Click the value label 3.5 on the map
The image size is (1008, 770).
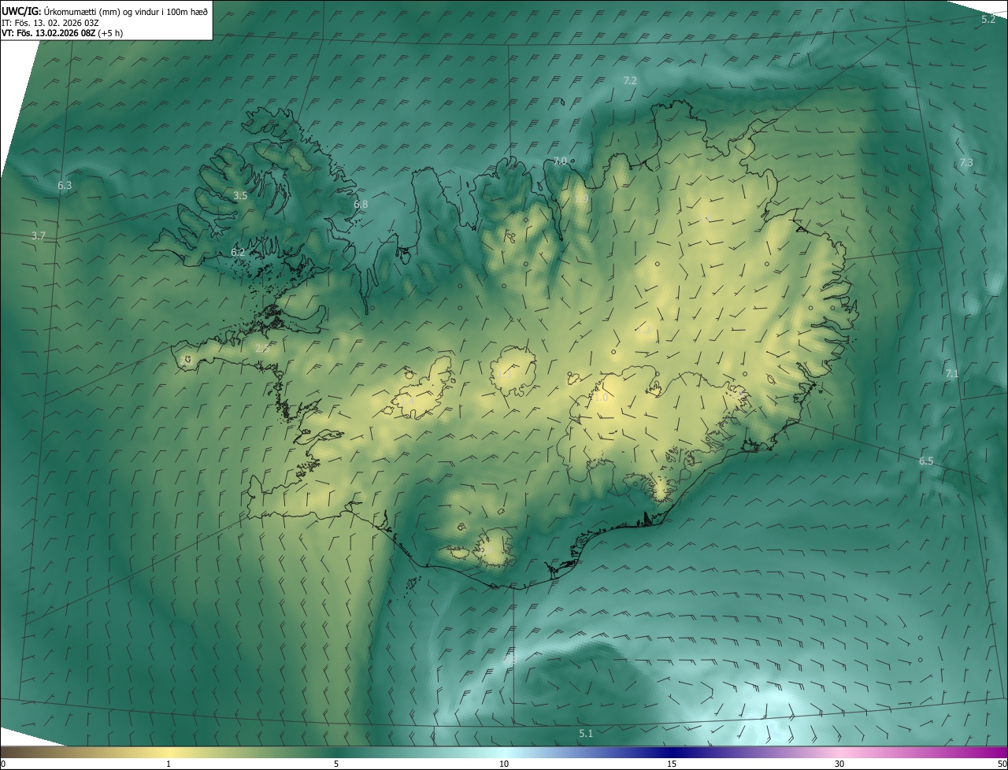(x=240, y=195)
